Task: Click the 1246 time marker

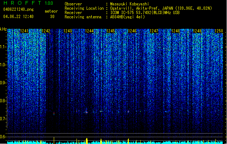Action: pos(132,31)
